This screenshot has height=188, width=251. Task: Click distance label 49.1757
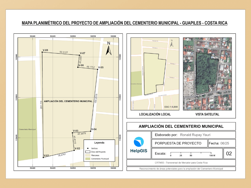(91, 67)
